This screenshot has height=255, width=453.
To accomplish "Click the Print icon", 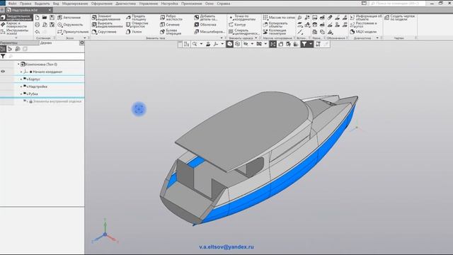I will click(38, 25).
